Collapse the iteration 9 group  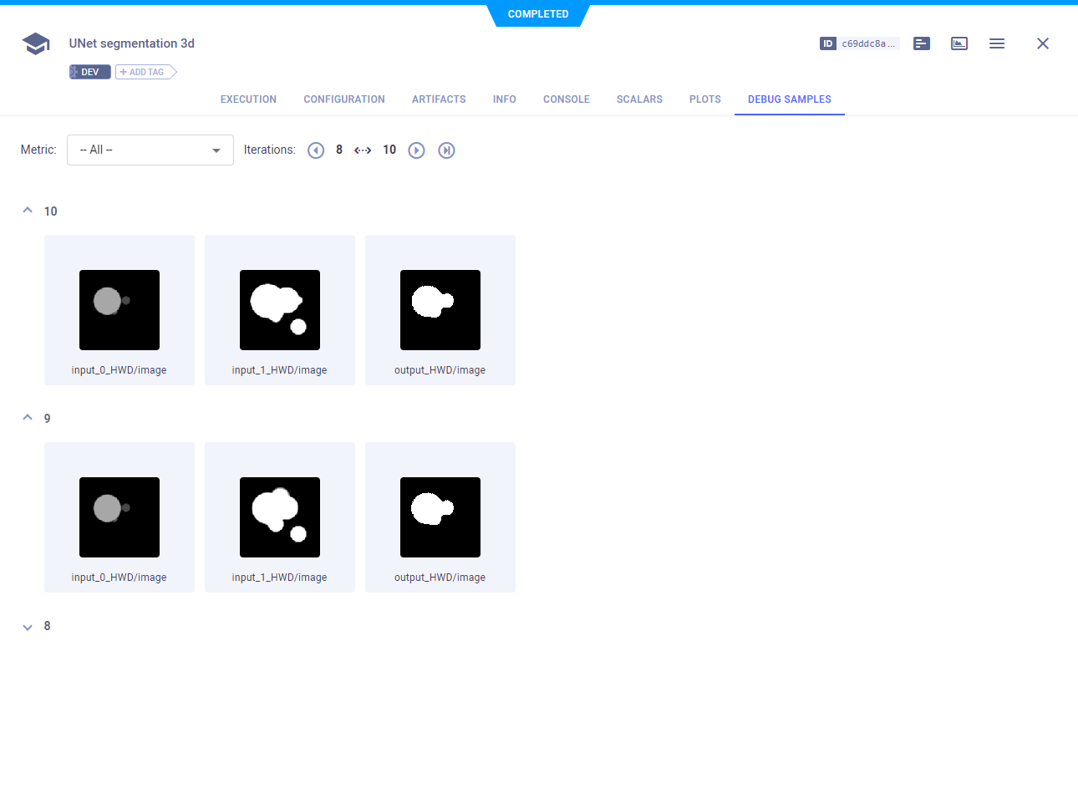pos(27,418)
